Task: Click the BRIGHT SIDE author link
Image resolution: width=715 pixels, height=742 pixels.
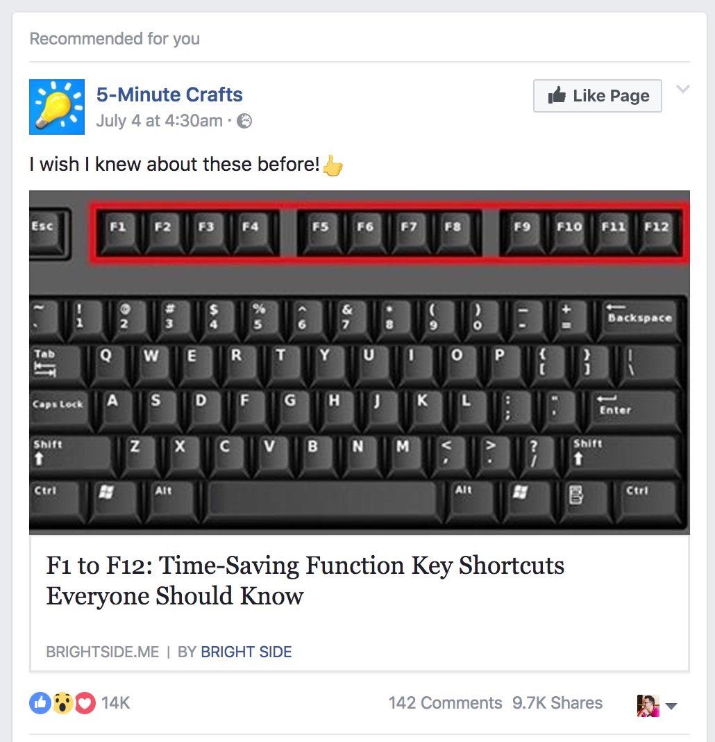Action: 246,652
